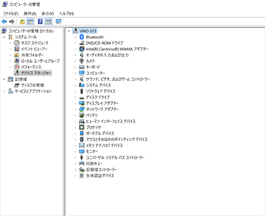Open the 操作(A) menu
This screenshot has height=216, width=265.
coord(30,13)
